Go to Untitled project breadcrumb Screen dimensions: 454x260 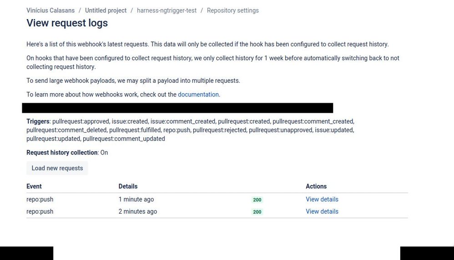pyautogui.click(x=106, y=10)
